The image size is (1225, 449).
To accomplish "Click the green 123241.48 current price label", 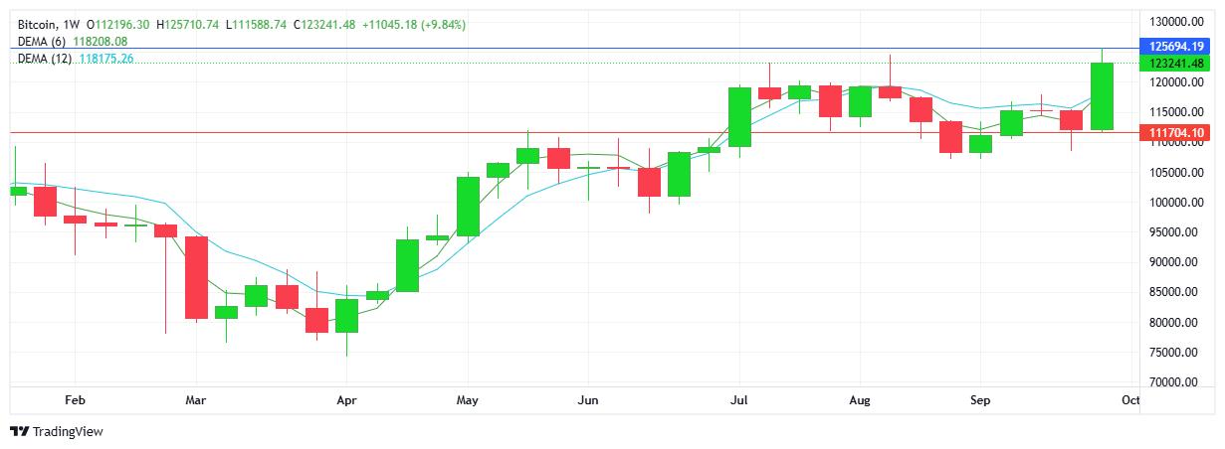I will click(1177, 62).
